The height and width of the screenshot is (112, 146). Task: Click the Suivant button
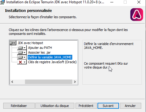pyautogui.click(x=108, y=106)
